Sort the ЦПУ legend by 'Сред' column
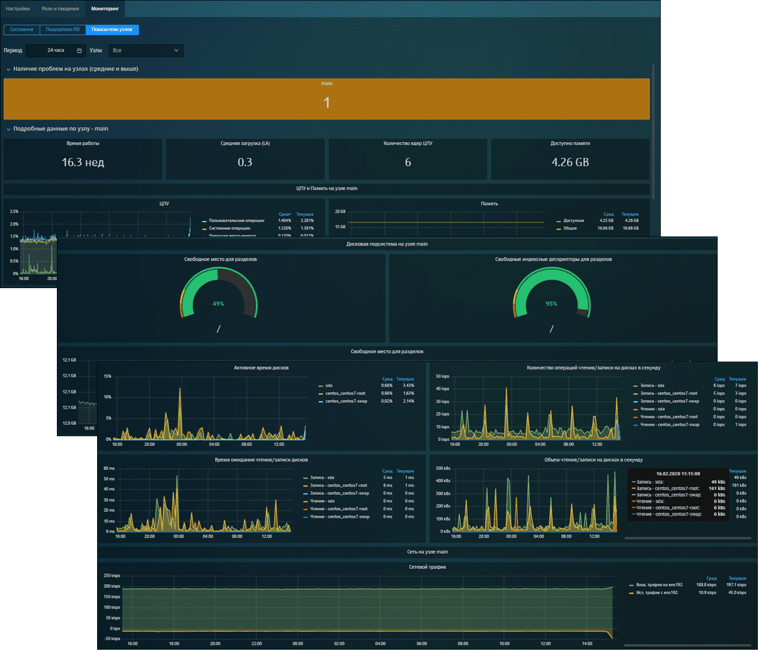 (x=284, y=214)
